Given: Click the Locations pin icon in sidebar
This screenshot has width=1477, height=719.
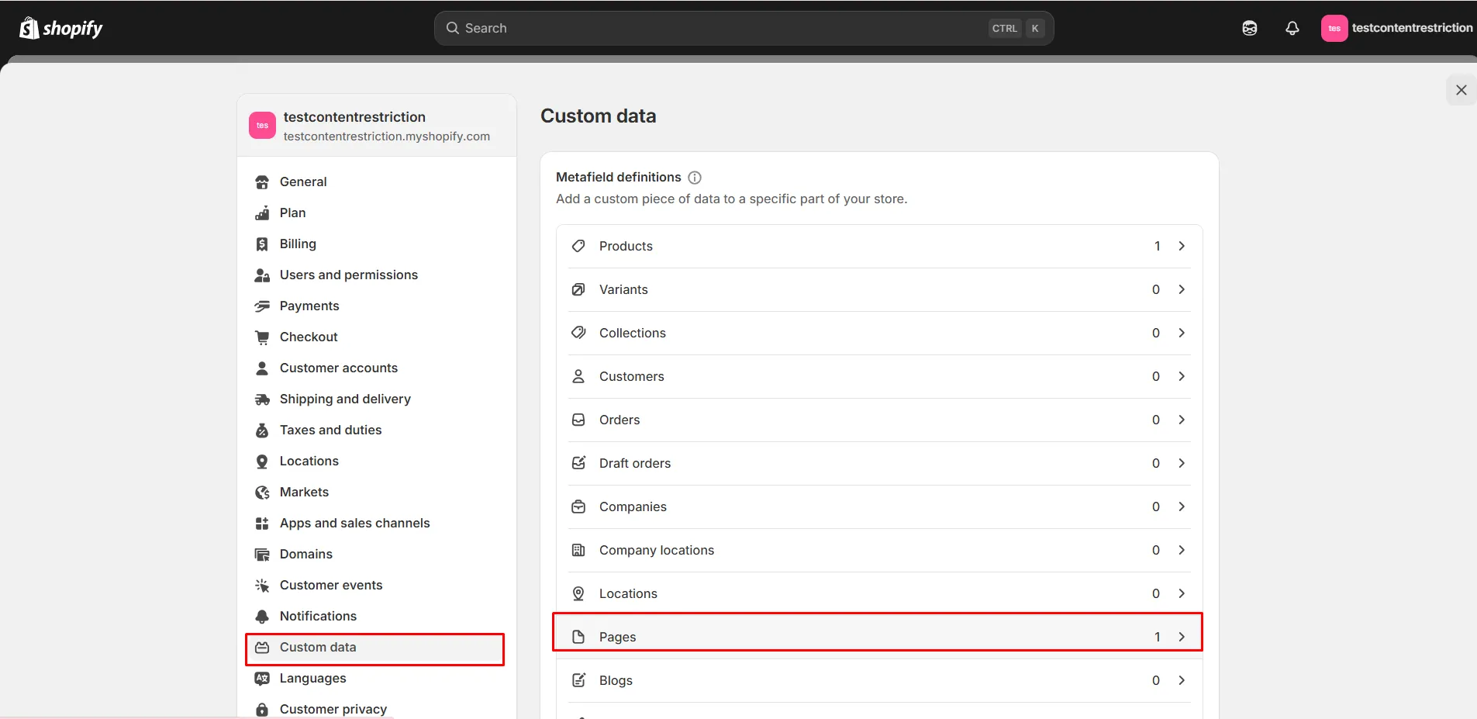Looking at the screenshot, I should 262,461.
